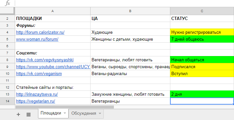Open the YouTube channel link
Image resolution: width=234 pixels, height=120 pixels.
tap(53, 67)
